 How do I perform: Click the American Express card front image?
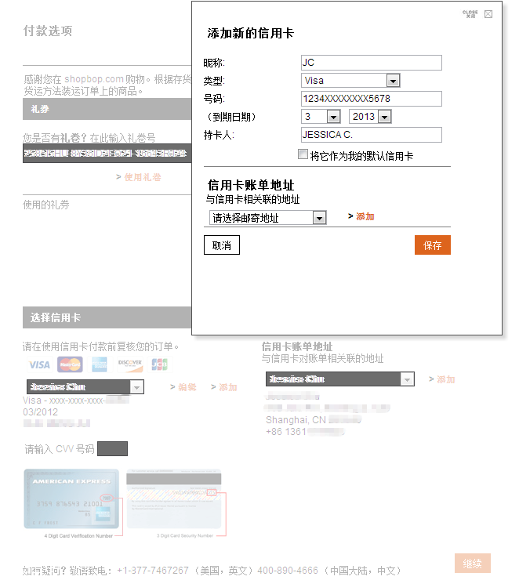pyautogui.click(x=71, y=498)
